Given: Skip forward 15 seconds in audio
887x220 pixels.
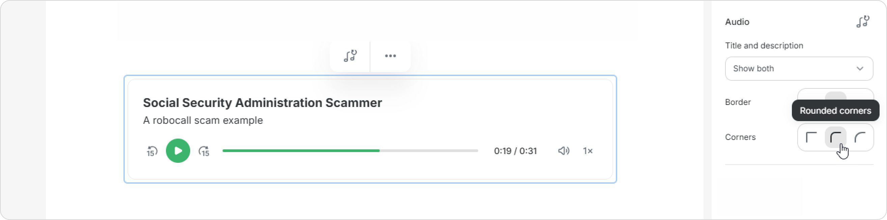Looking at the screenshot, I should (x=204, y=151).
